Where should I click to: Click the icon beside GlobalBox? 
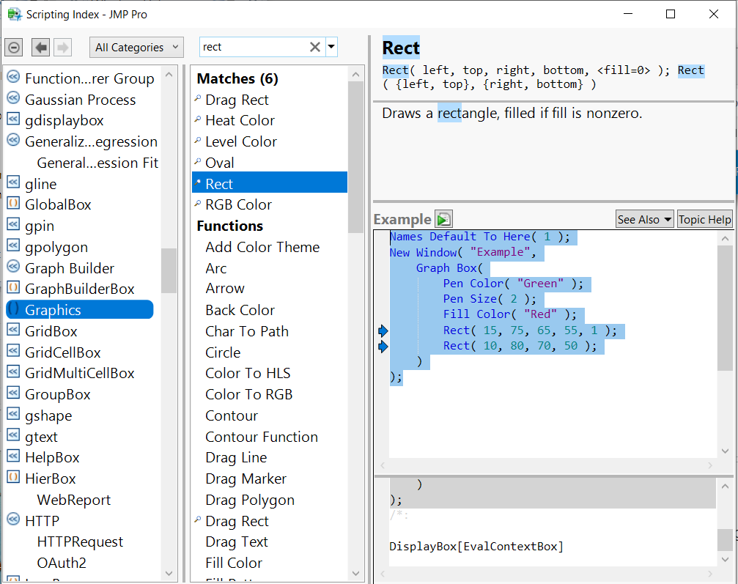14,203
